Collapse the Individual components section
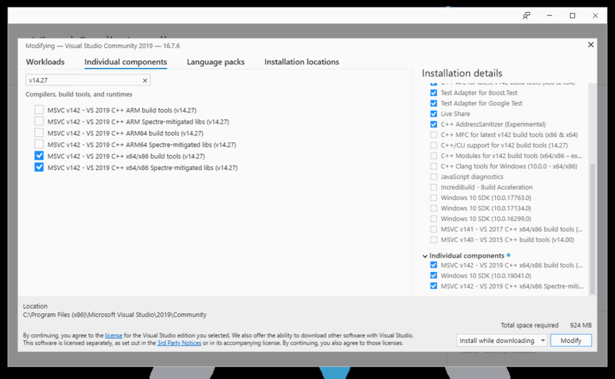This screenshot has width=615, height=379. click(425, 255)
